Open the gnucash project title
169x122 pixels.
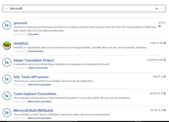pyautogui.click(x=20, y=23)
